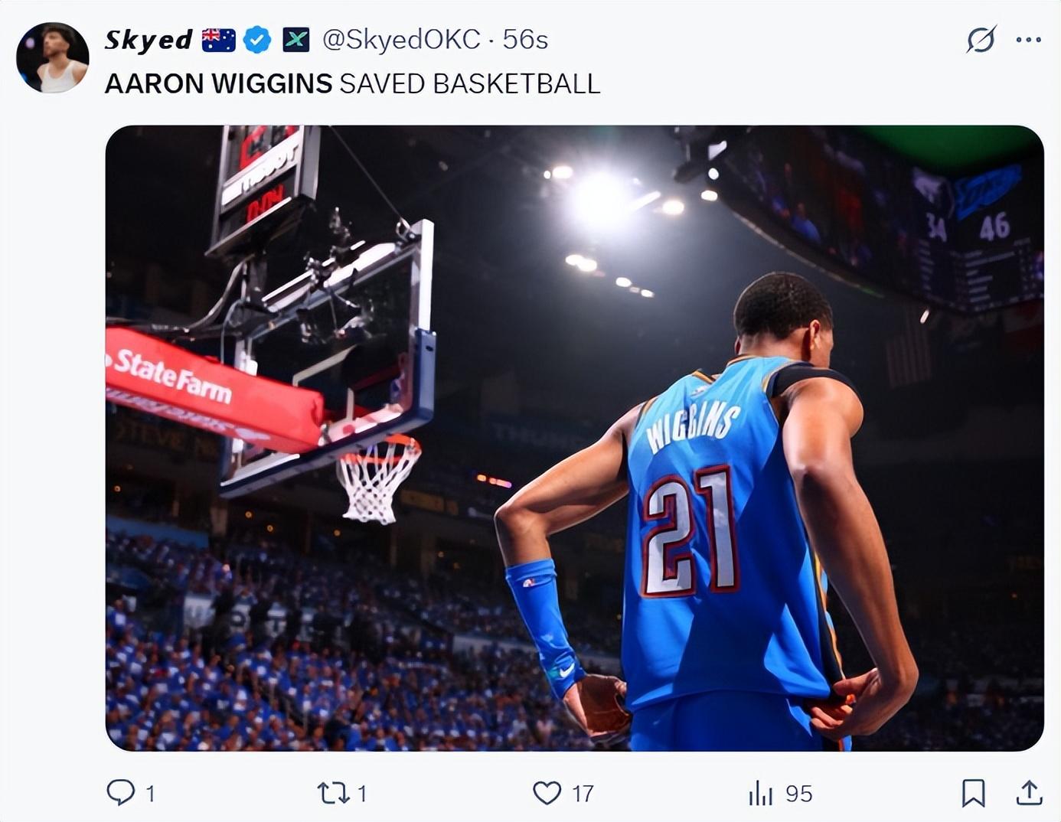The width and height of the screenshot is (1061, 822).
Task: Open the @SkyedOKC handle link
Action: pyautogui.click(x=401, y=40)
